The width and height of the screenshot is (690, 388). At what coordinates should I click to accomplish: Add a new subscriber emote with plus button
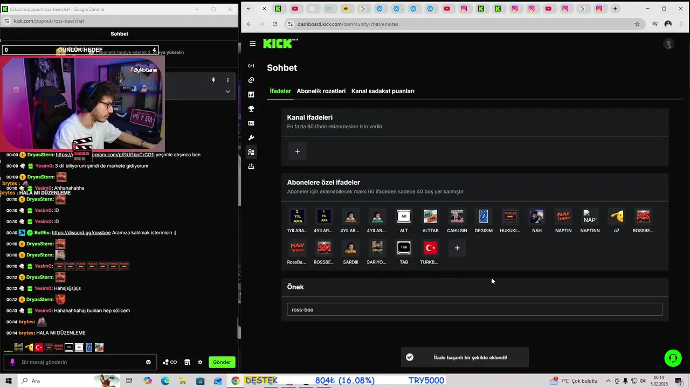tap(457, 248)
